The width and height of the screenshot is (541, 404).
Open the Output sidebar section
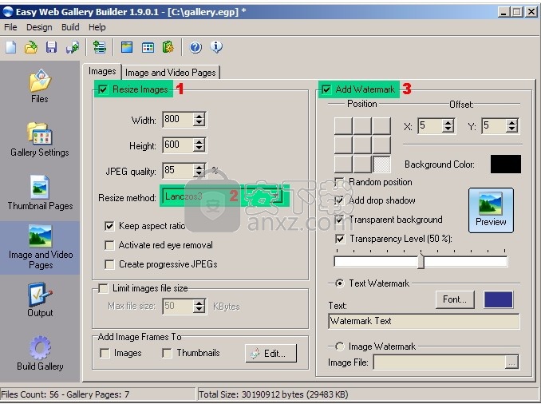(x=40, y=300)
